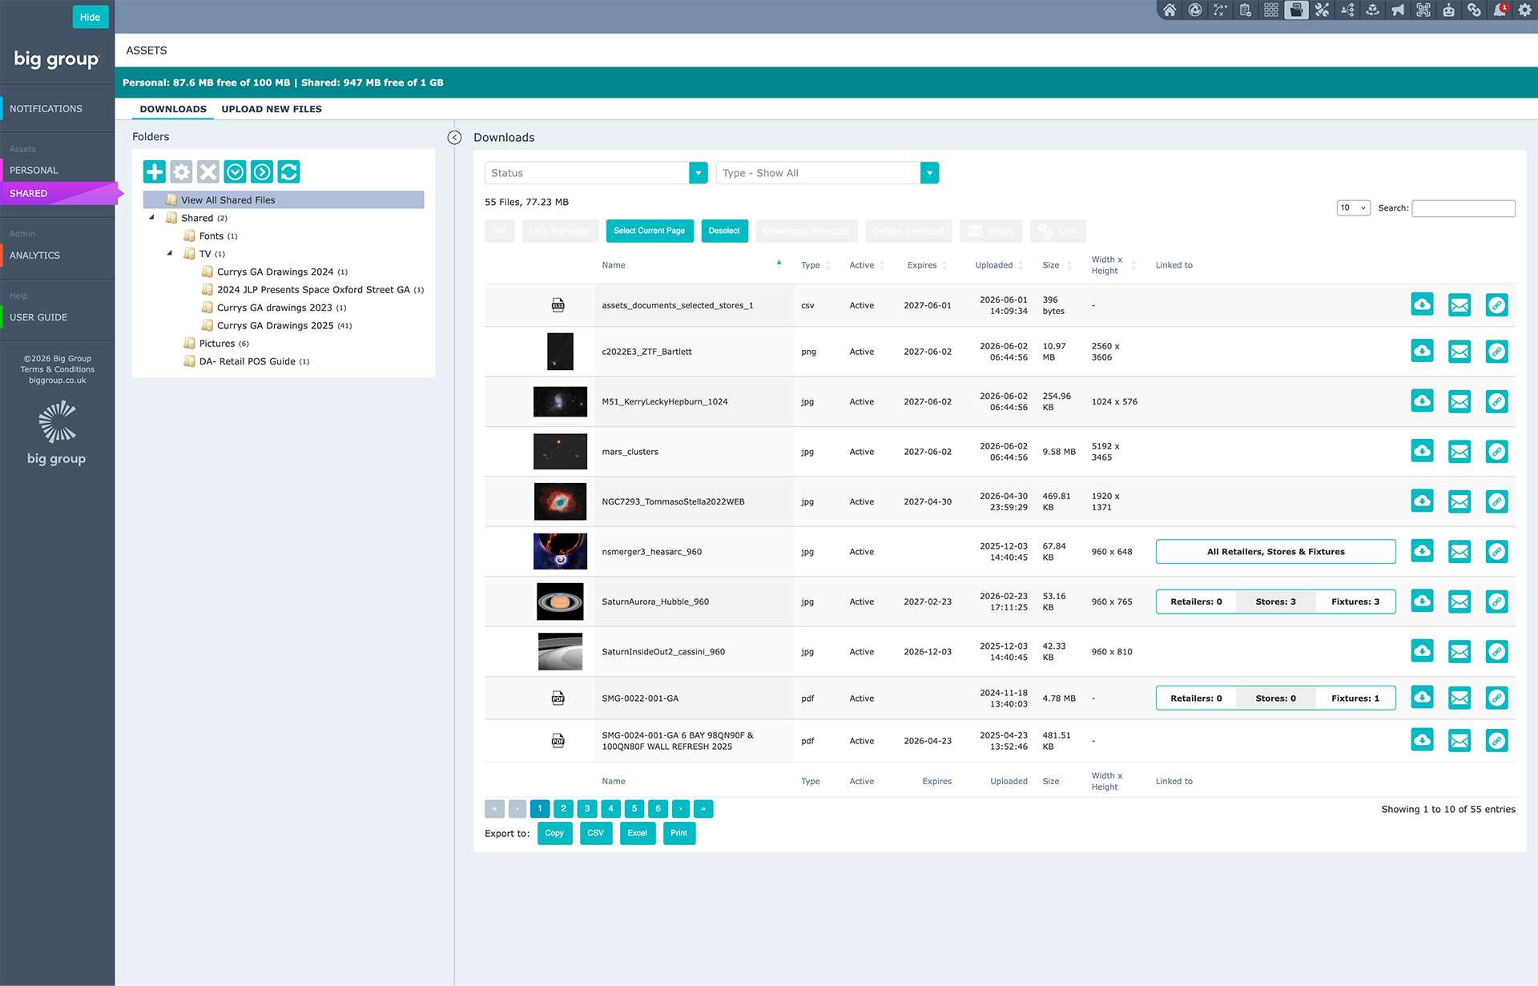The image size is (1538, 986).
Task: Click the chain link toolbar icon
Action: 1474,10
